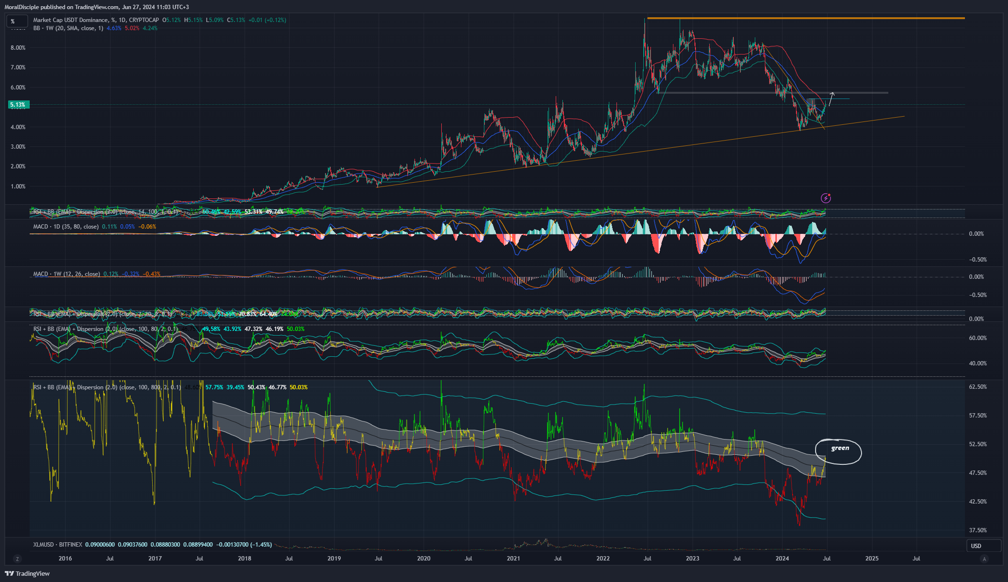
Task: Click the 2024 time axis label
Action: pyautogui.click(x=782, y=559)
